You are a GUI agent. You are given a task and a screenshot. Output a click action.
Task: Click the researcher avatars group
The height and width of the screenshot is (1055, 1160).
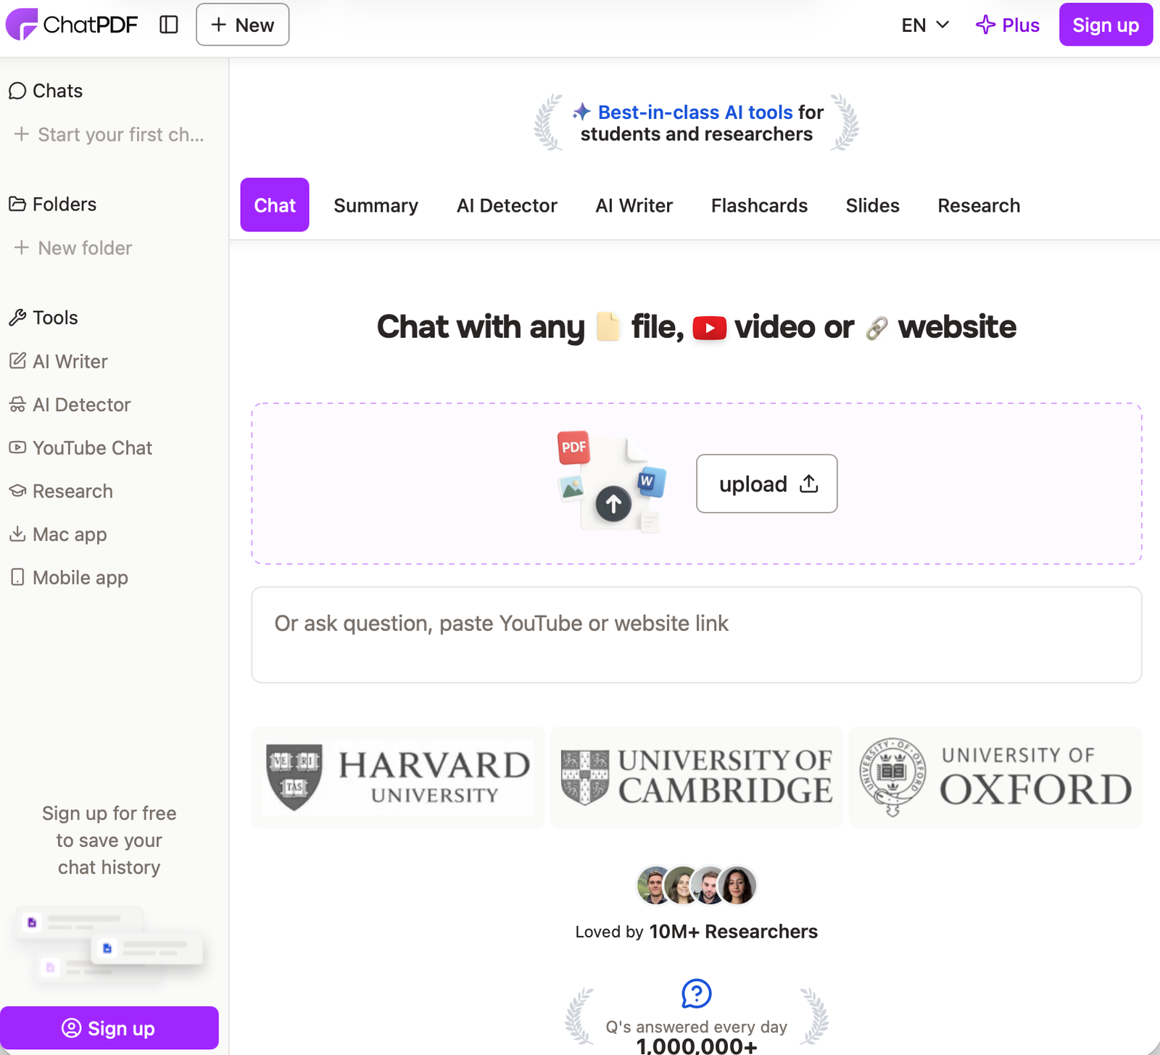(x=697, y=885)
